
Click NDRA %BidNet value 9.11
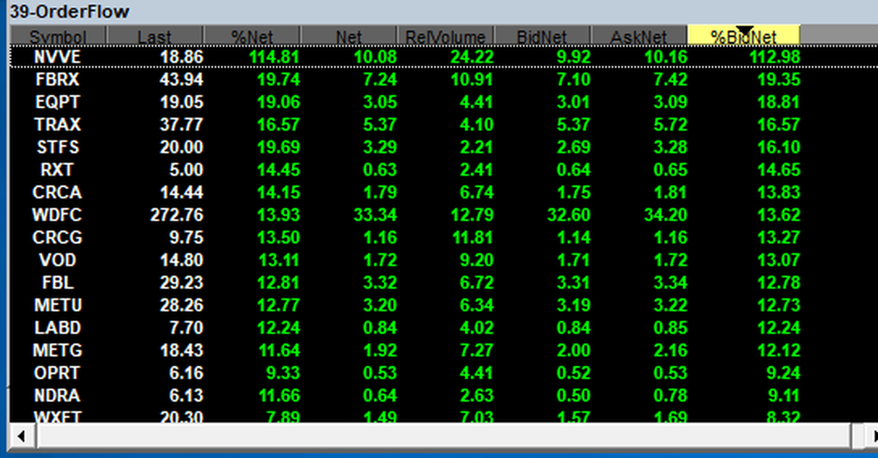click(x=784, y=395)
